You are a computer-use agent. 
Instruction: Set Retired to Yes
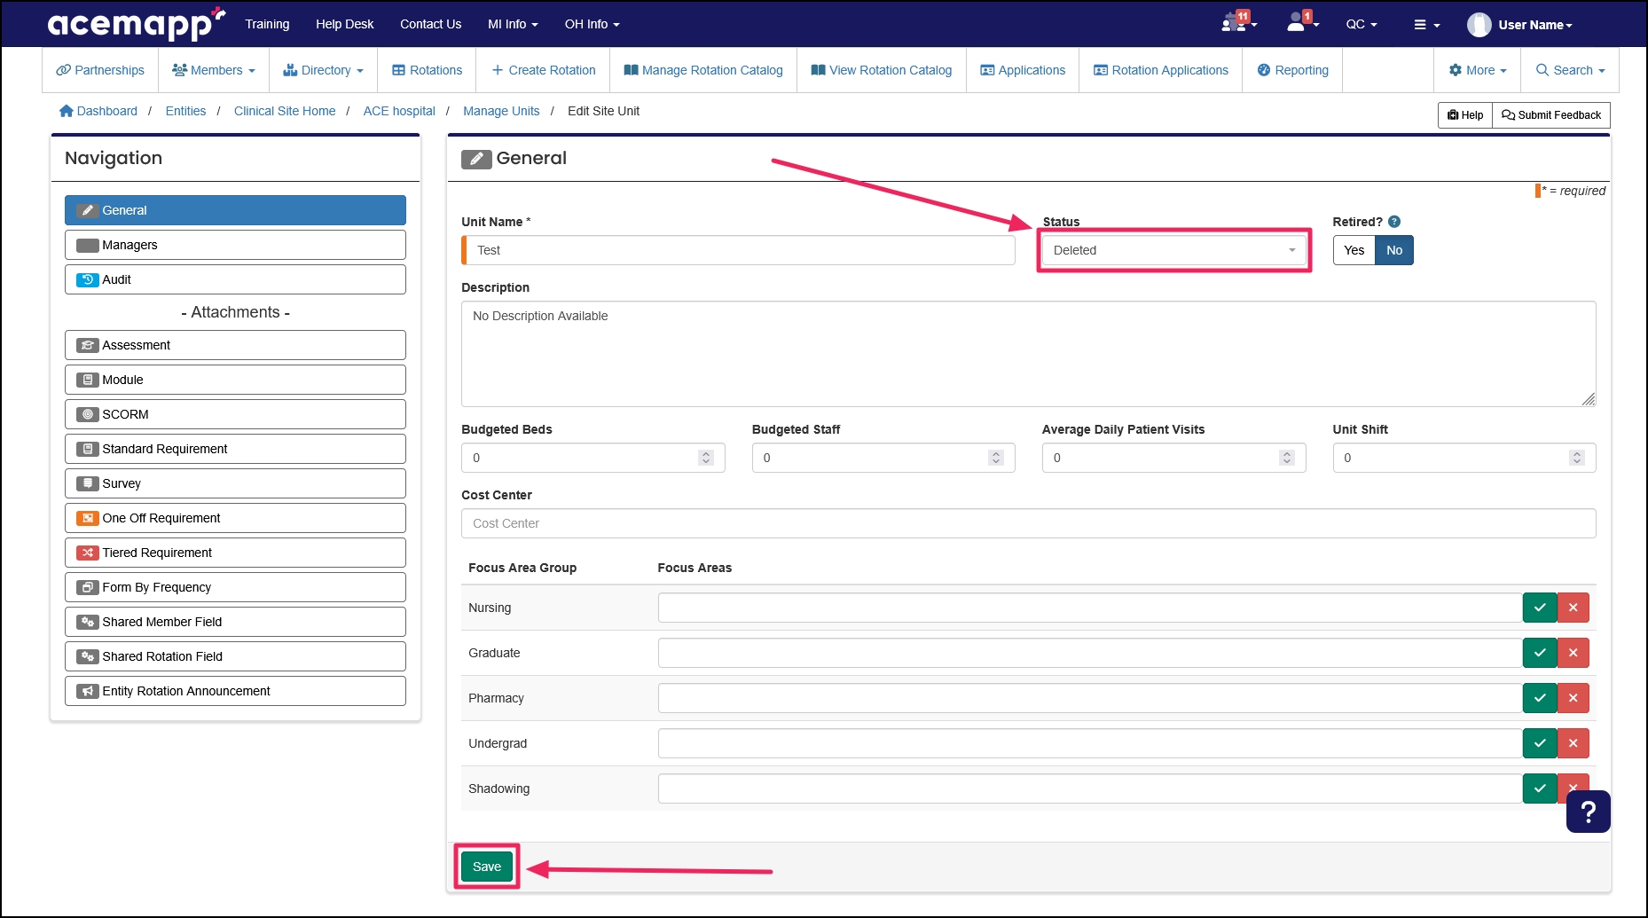pyautogui.click(x=1353, y=250)
